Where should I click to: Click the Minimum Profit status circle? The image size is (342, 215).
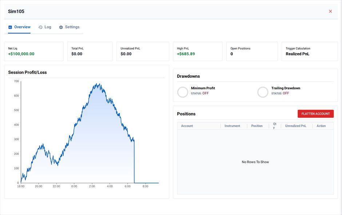point(183,92)
